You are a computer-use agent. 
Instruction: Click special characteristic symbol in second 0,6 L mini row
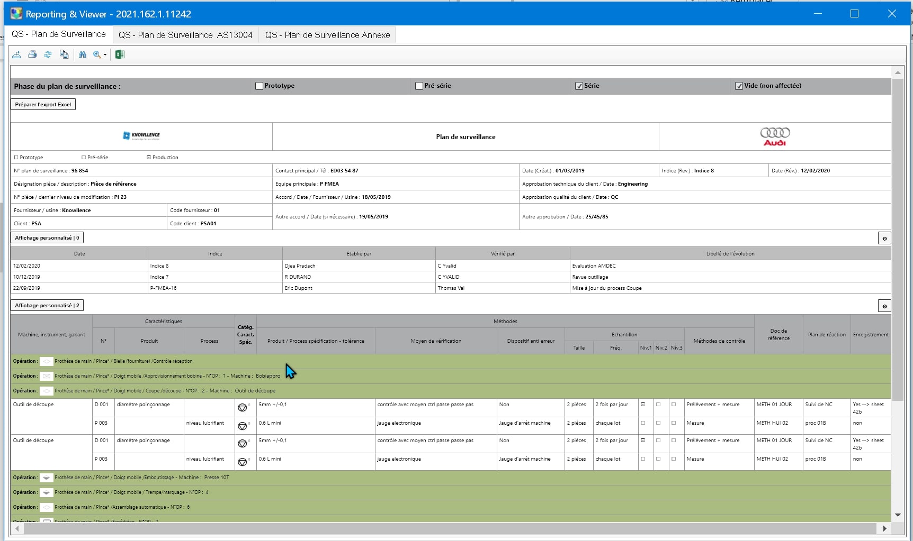click(x=243, y=462)
